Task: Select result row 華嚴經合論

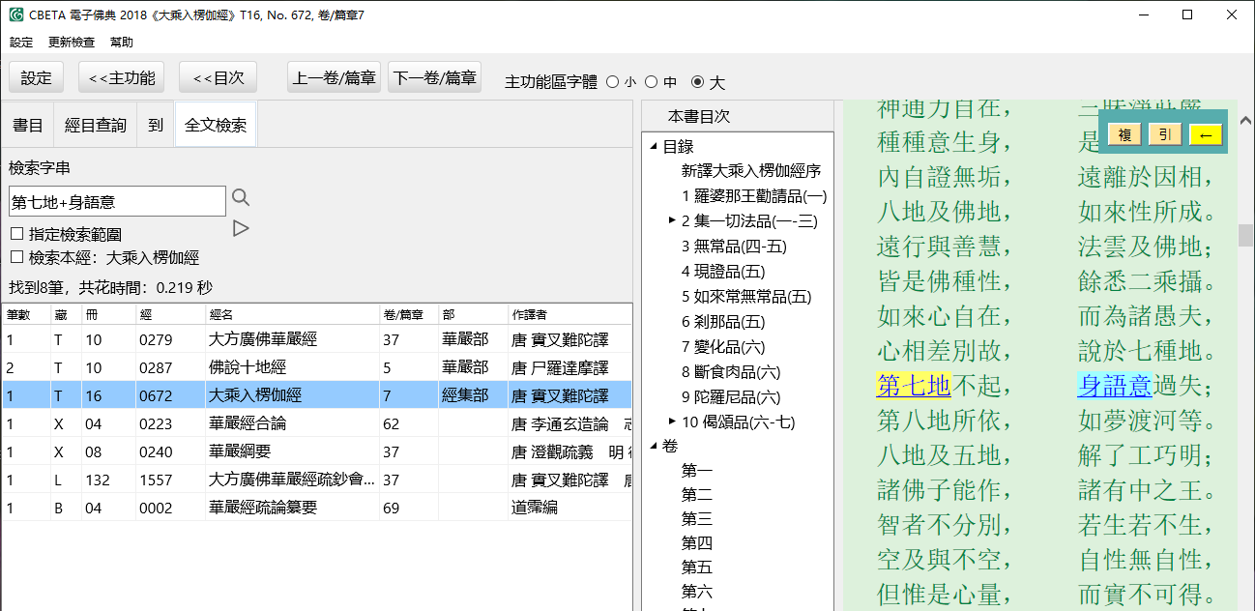Action: pyautogui.click(x=316, y=423)
